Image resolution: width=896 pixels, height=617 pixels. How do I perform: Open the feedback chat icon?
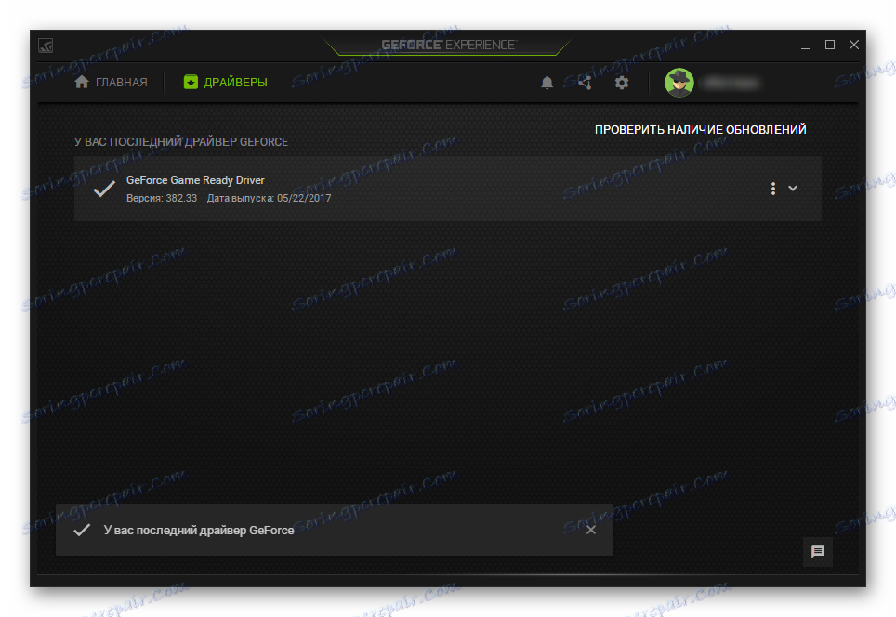point(818,551)
